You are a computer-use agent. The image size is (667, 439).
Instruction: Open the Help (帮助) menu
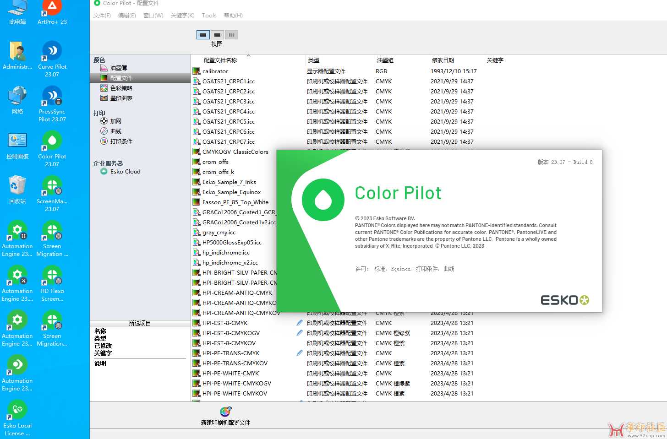coord(233,16)
